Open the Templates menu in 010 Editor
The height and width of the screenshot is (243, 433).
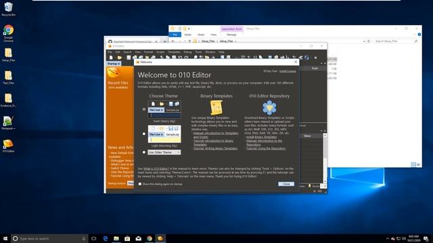(174, 52)
